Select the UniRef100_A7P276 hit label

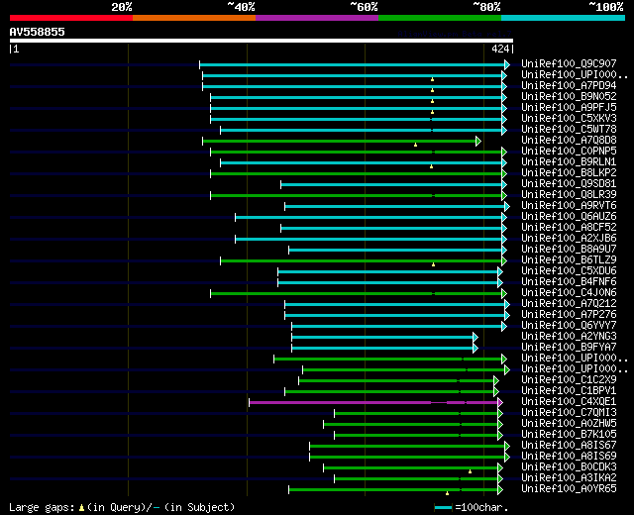click(569, 315)
